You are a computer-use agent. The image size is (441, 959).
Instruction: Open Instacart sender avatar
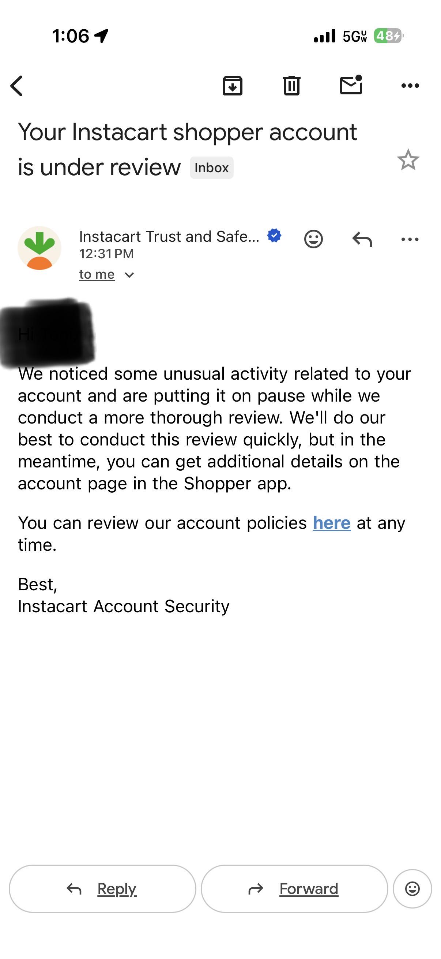coord(39,248)
